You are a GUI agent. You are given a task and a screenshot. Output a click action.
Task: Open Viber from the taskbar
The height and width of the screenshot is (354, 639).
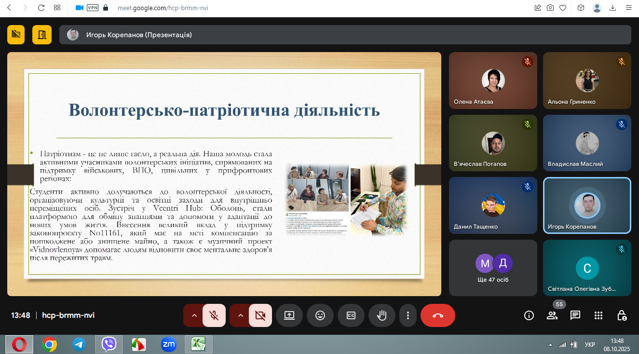click(109, 344)
